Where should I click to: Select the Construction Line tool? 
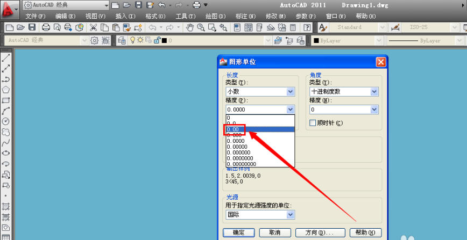click(x=6, y=69)
